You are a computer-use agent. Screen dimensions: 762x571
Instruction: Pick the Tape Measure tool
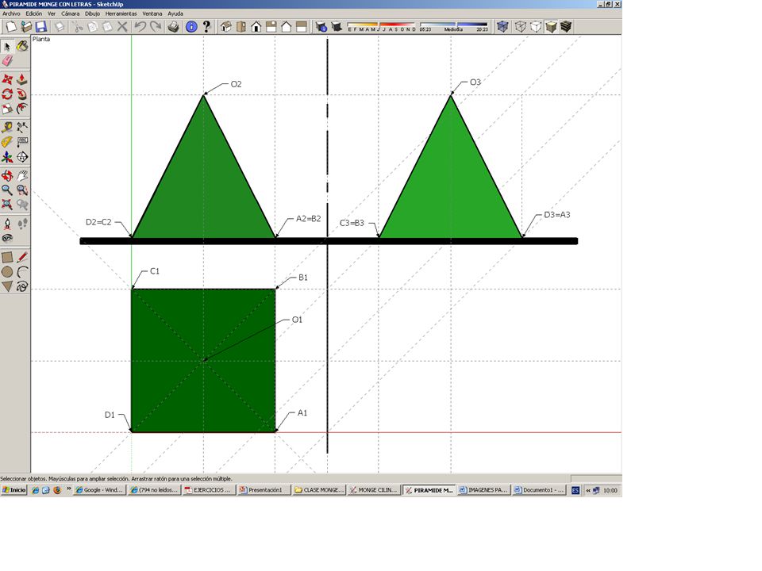(7, 127)
